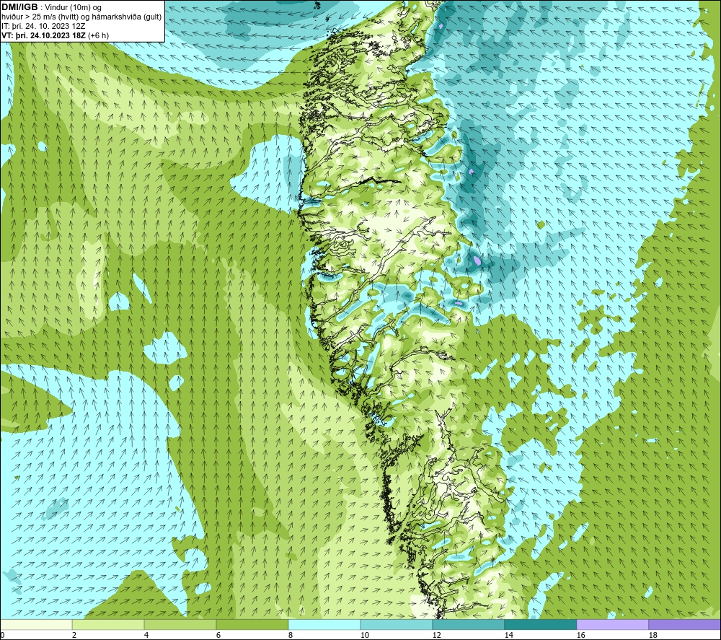Select the "18" tick label on the color scale

click(653, 635)
